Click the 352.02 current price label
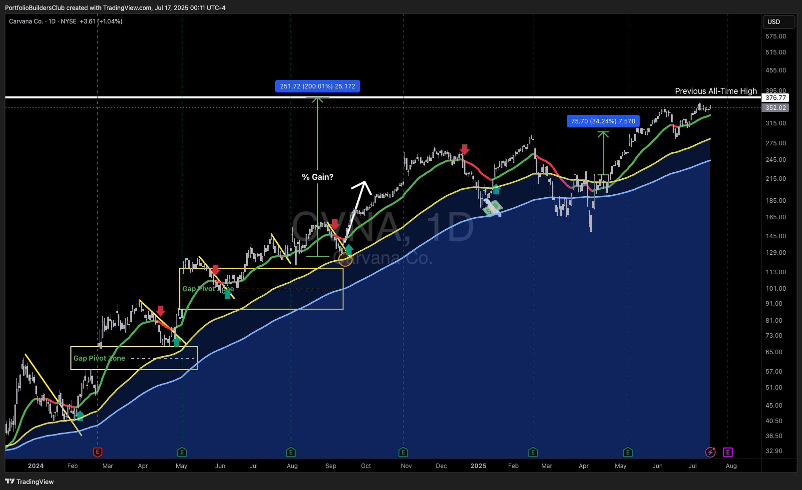The image size is (802, 490). (776, 108)
